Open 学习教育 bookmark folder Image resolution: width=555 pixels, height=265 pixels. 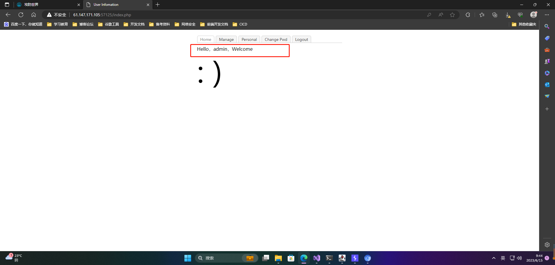pyautogui.click(x=57, y=24)
